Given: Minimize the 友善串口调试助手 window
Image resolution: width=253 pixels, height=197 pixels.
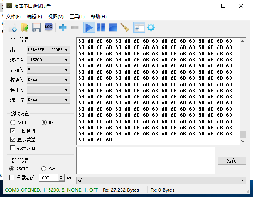Looking at the screenshot, I should 206,6.
